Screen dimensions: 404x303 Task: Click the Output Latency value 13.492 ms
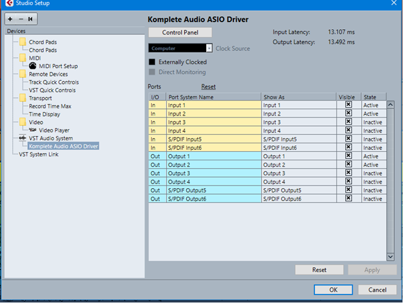click(x=341, y=42)
